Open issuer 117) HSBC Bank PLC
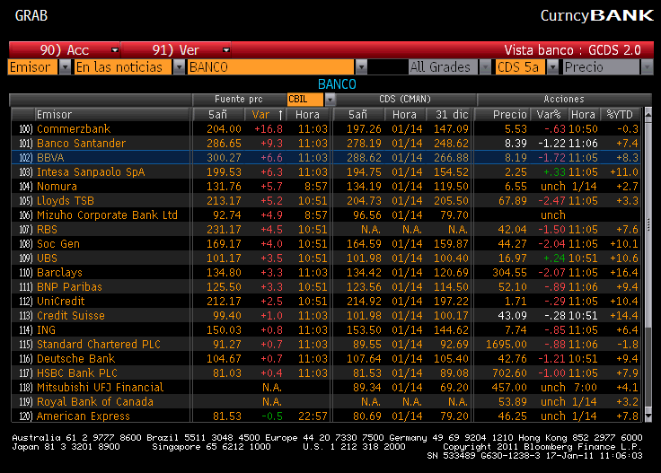 pos(76,373)
